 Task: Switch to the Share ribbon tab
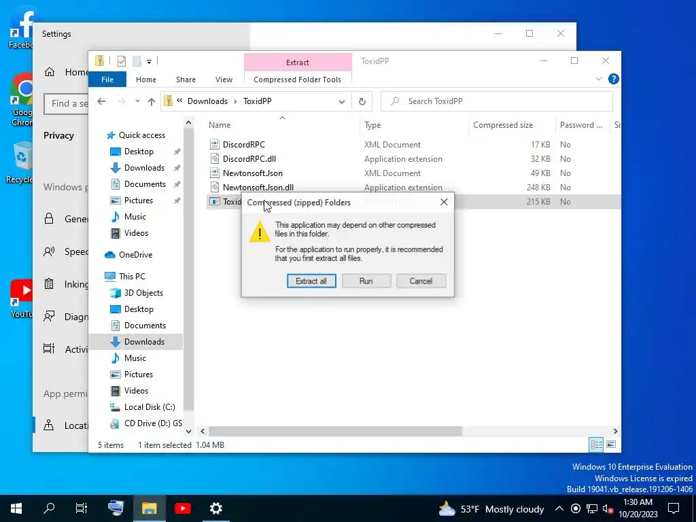[x=186, y=80]
